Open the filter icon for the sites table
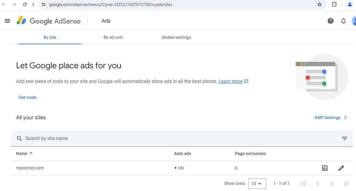The height and width of the screenshot is (191, 356). [345, 139]
